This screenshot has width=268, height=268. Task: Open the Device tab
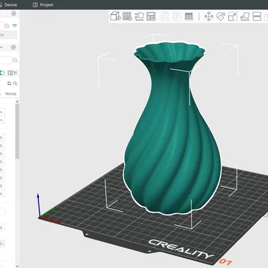(x=8, y=5)
